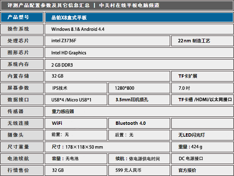This screenshot has width=234, height=176.
Task: Click the 中关村在线平板电脑频道 header text
Action: (x=129, y=6)
